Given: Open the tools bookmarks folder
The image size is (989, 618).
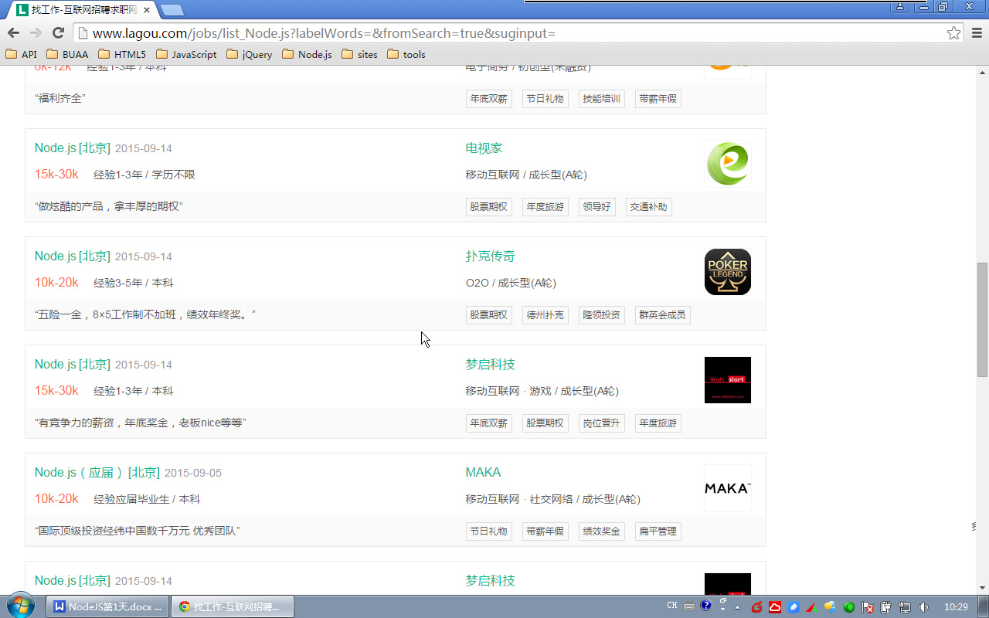Looking at the screenshot, I should point(406,54).
